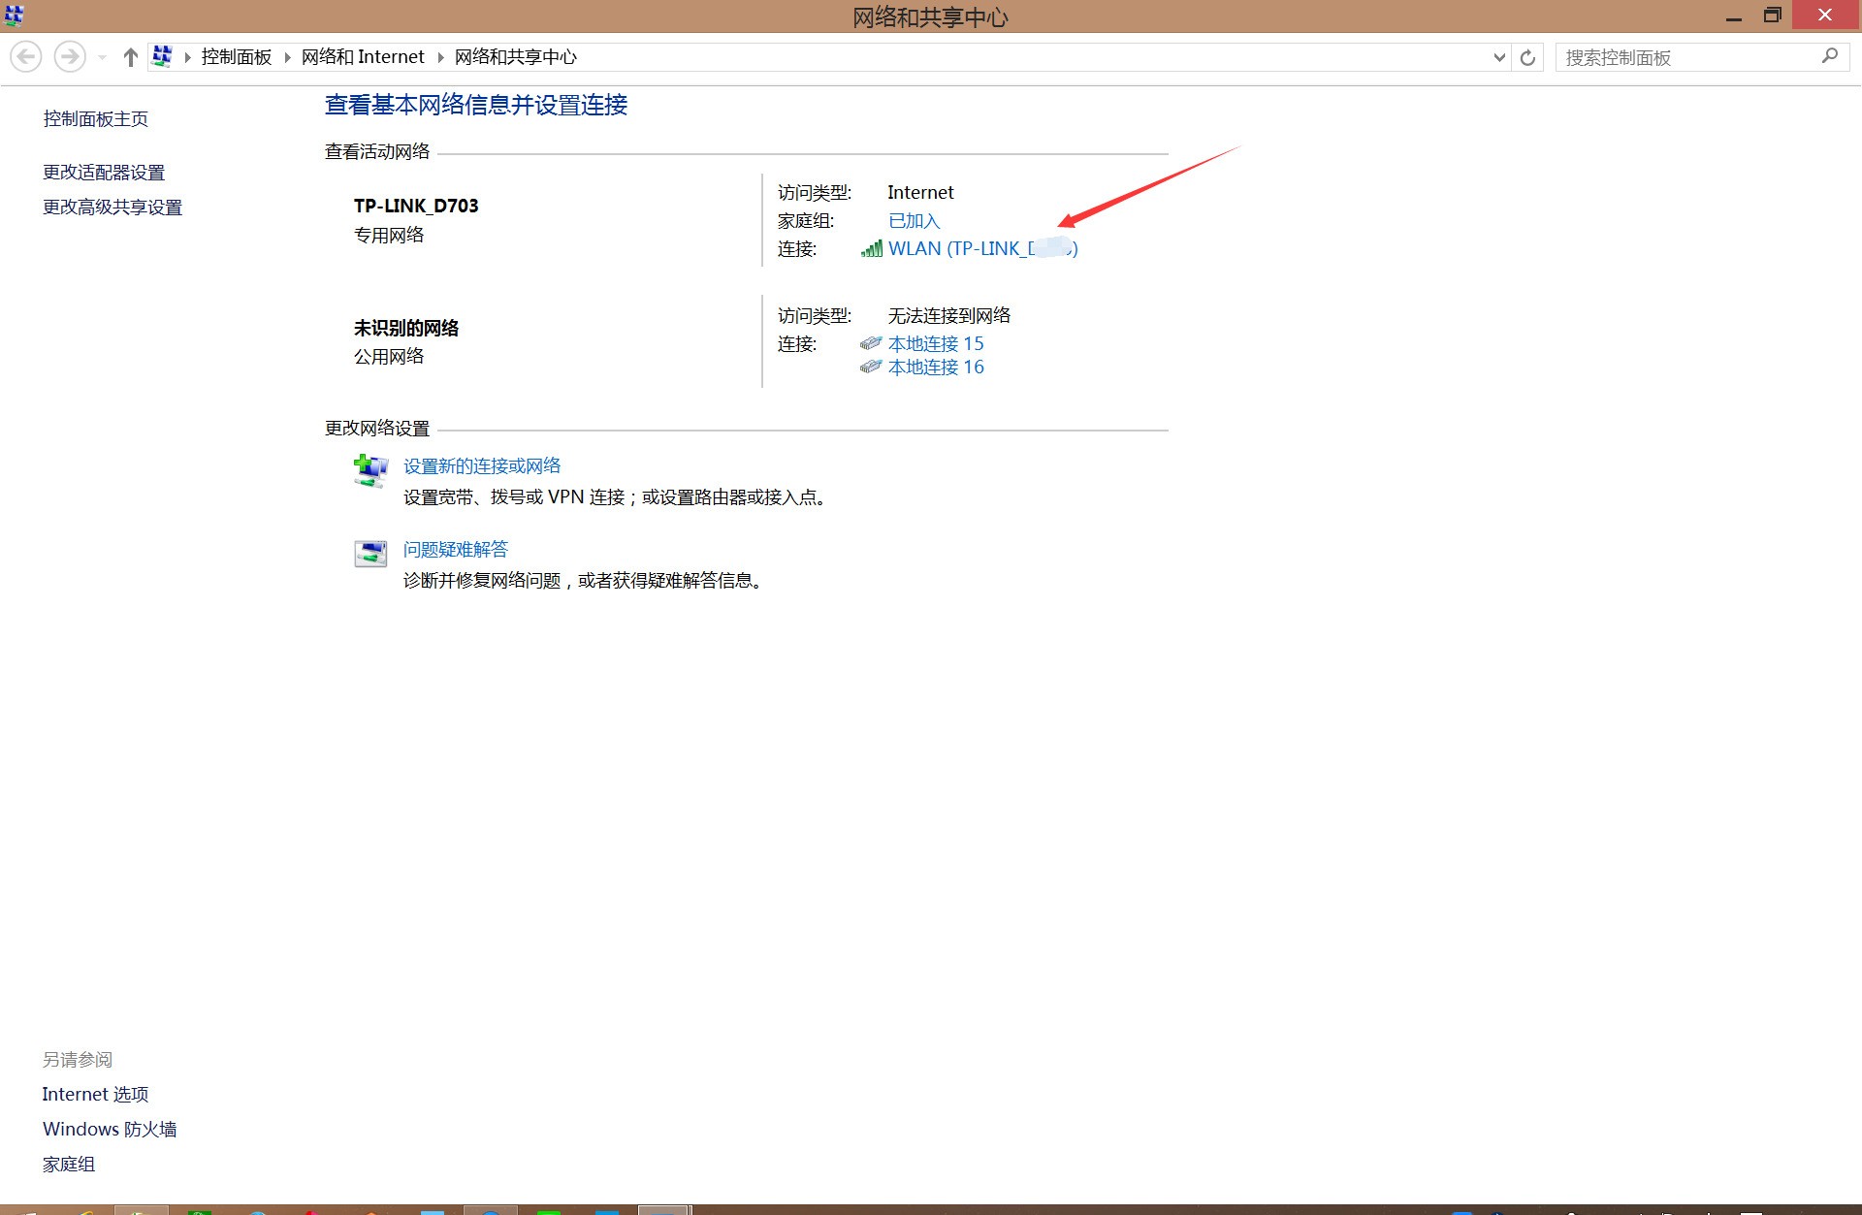This screenshot has height=1215, width=1862.
Task: Open the recent locations dropdown arrow
Action: (x=102, y=57)
